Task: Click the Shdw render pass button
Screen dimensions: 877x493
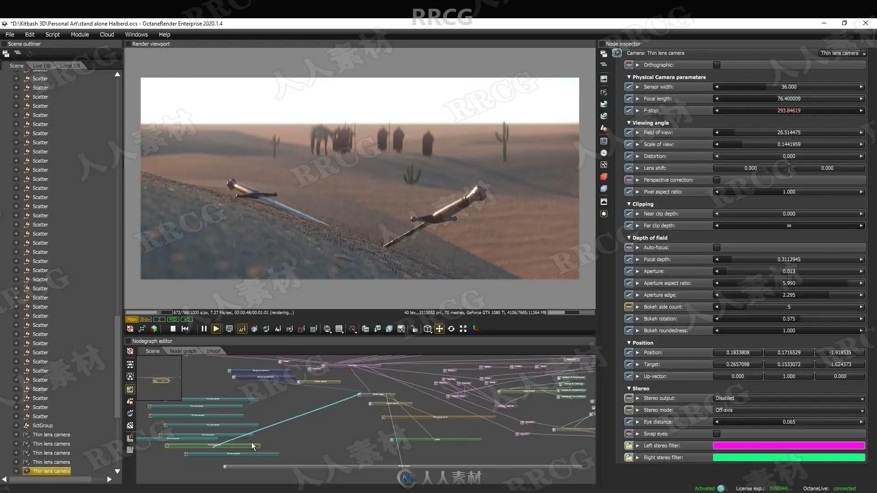Action: (x=146, y=320)
